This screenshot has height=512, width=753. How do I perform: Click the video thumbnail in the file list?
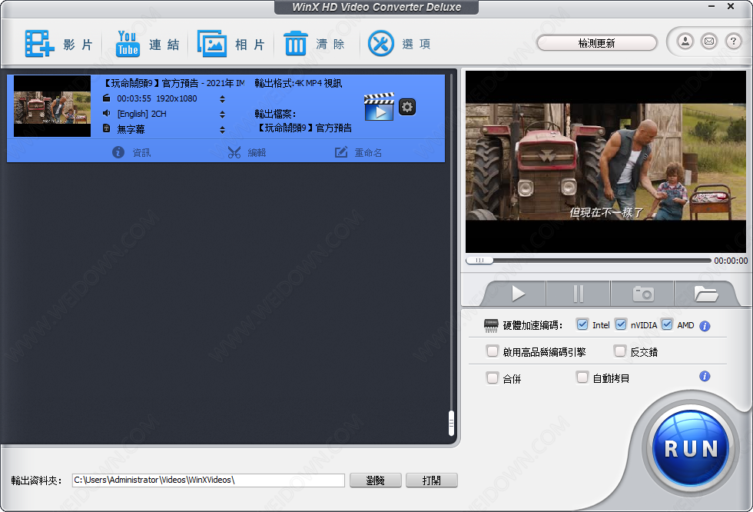[x=52, y=106]
